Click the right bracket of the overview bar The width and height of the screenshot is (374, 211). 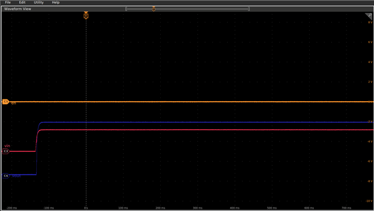pyautogui.click(x=249, y=9)
